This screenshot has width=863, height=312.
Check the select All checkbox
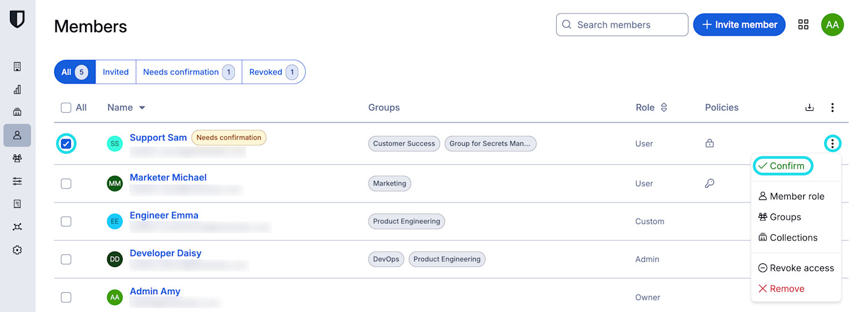pyautogui.click(x=66, y=108)
